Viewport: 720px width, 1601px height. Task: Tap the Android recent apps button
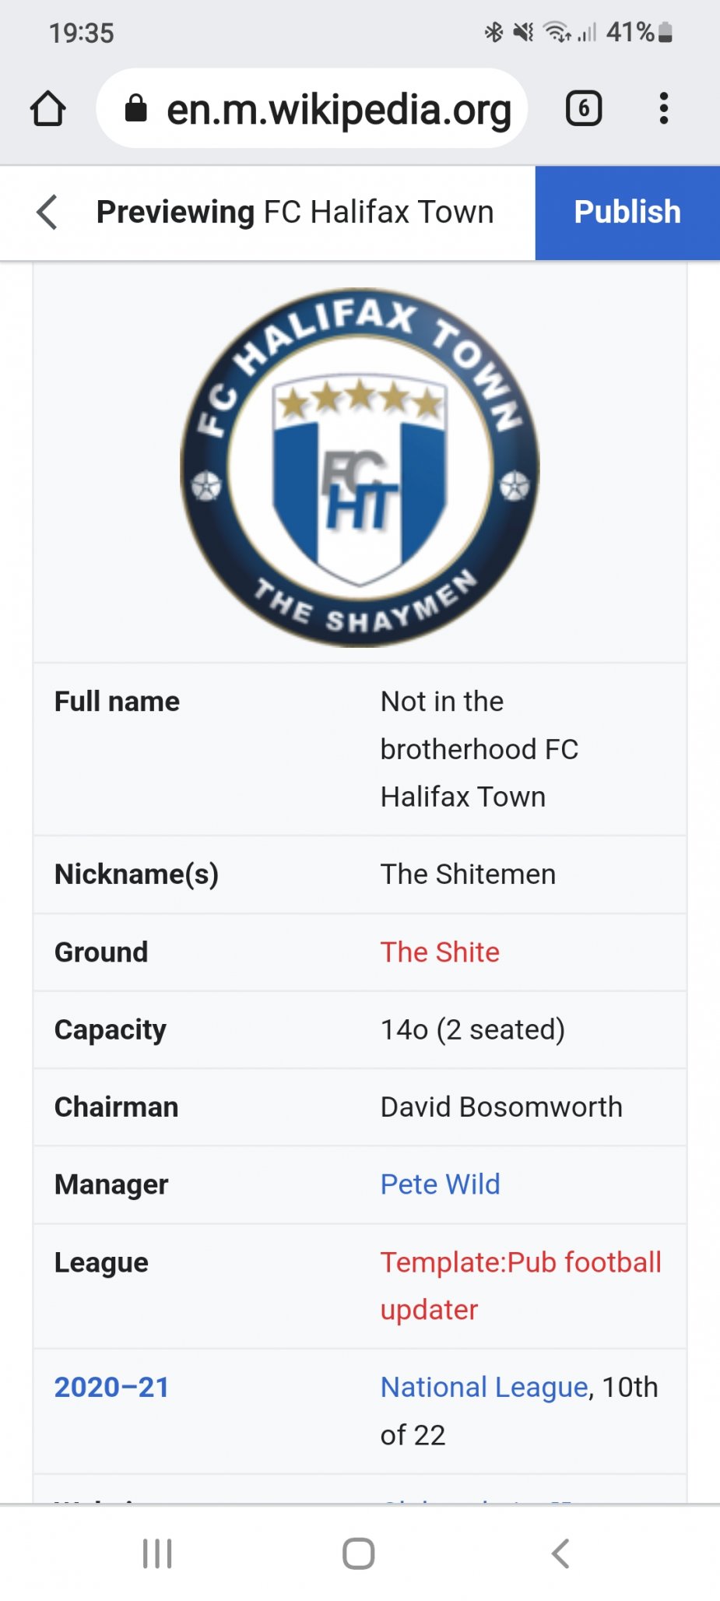[157, 1553]
